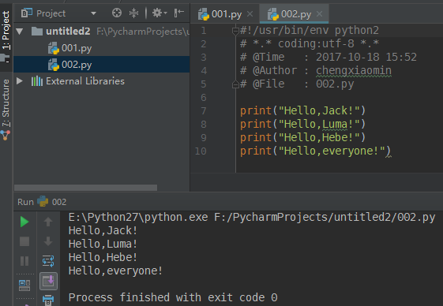The width and height of the screenshot is (443, 306).
Task: Open the Project panel settings gear
Action: [160, 13]
